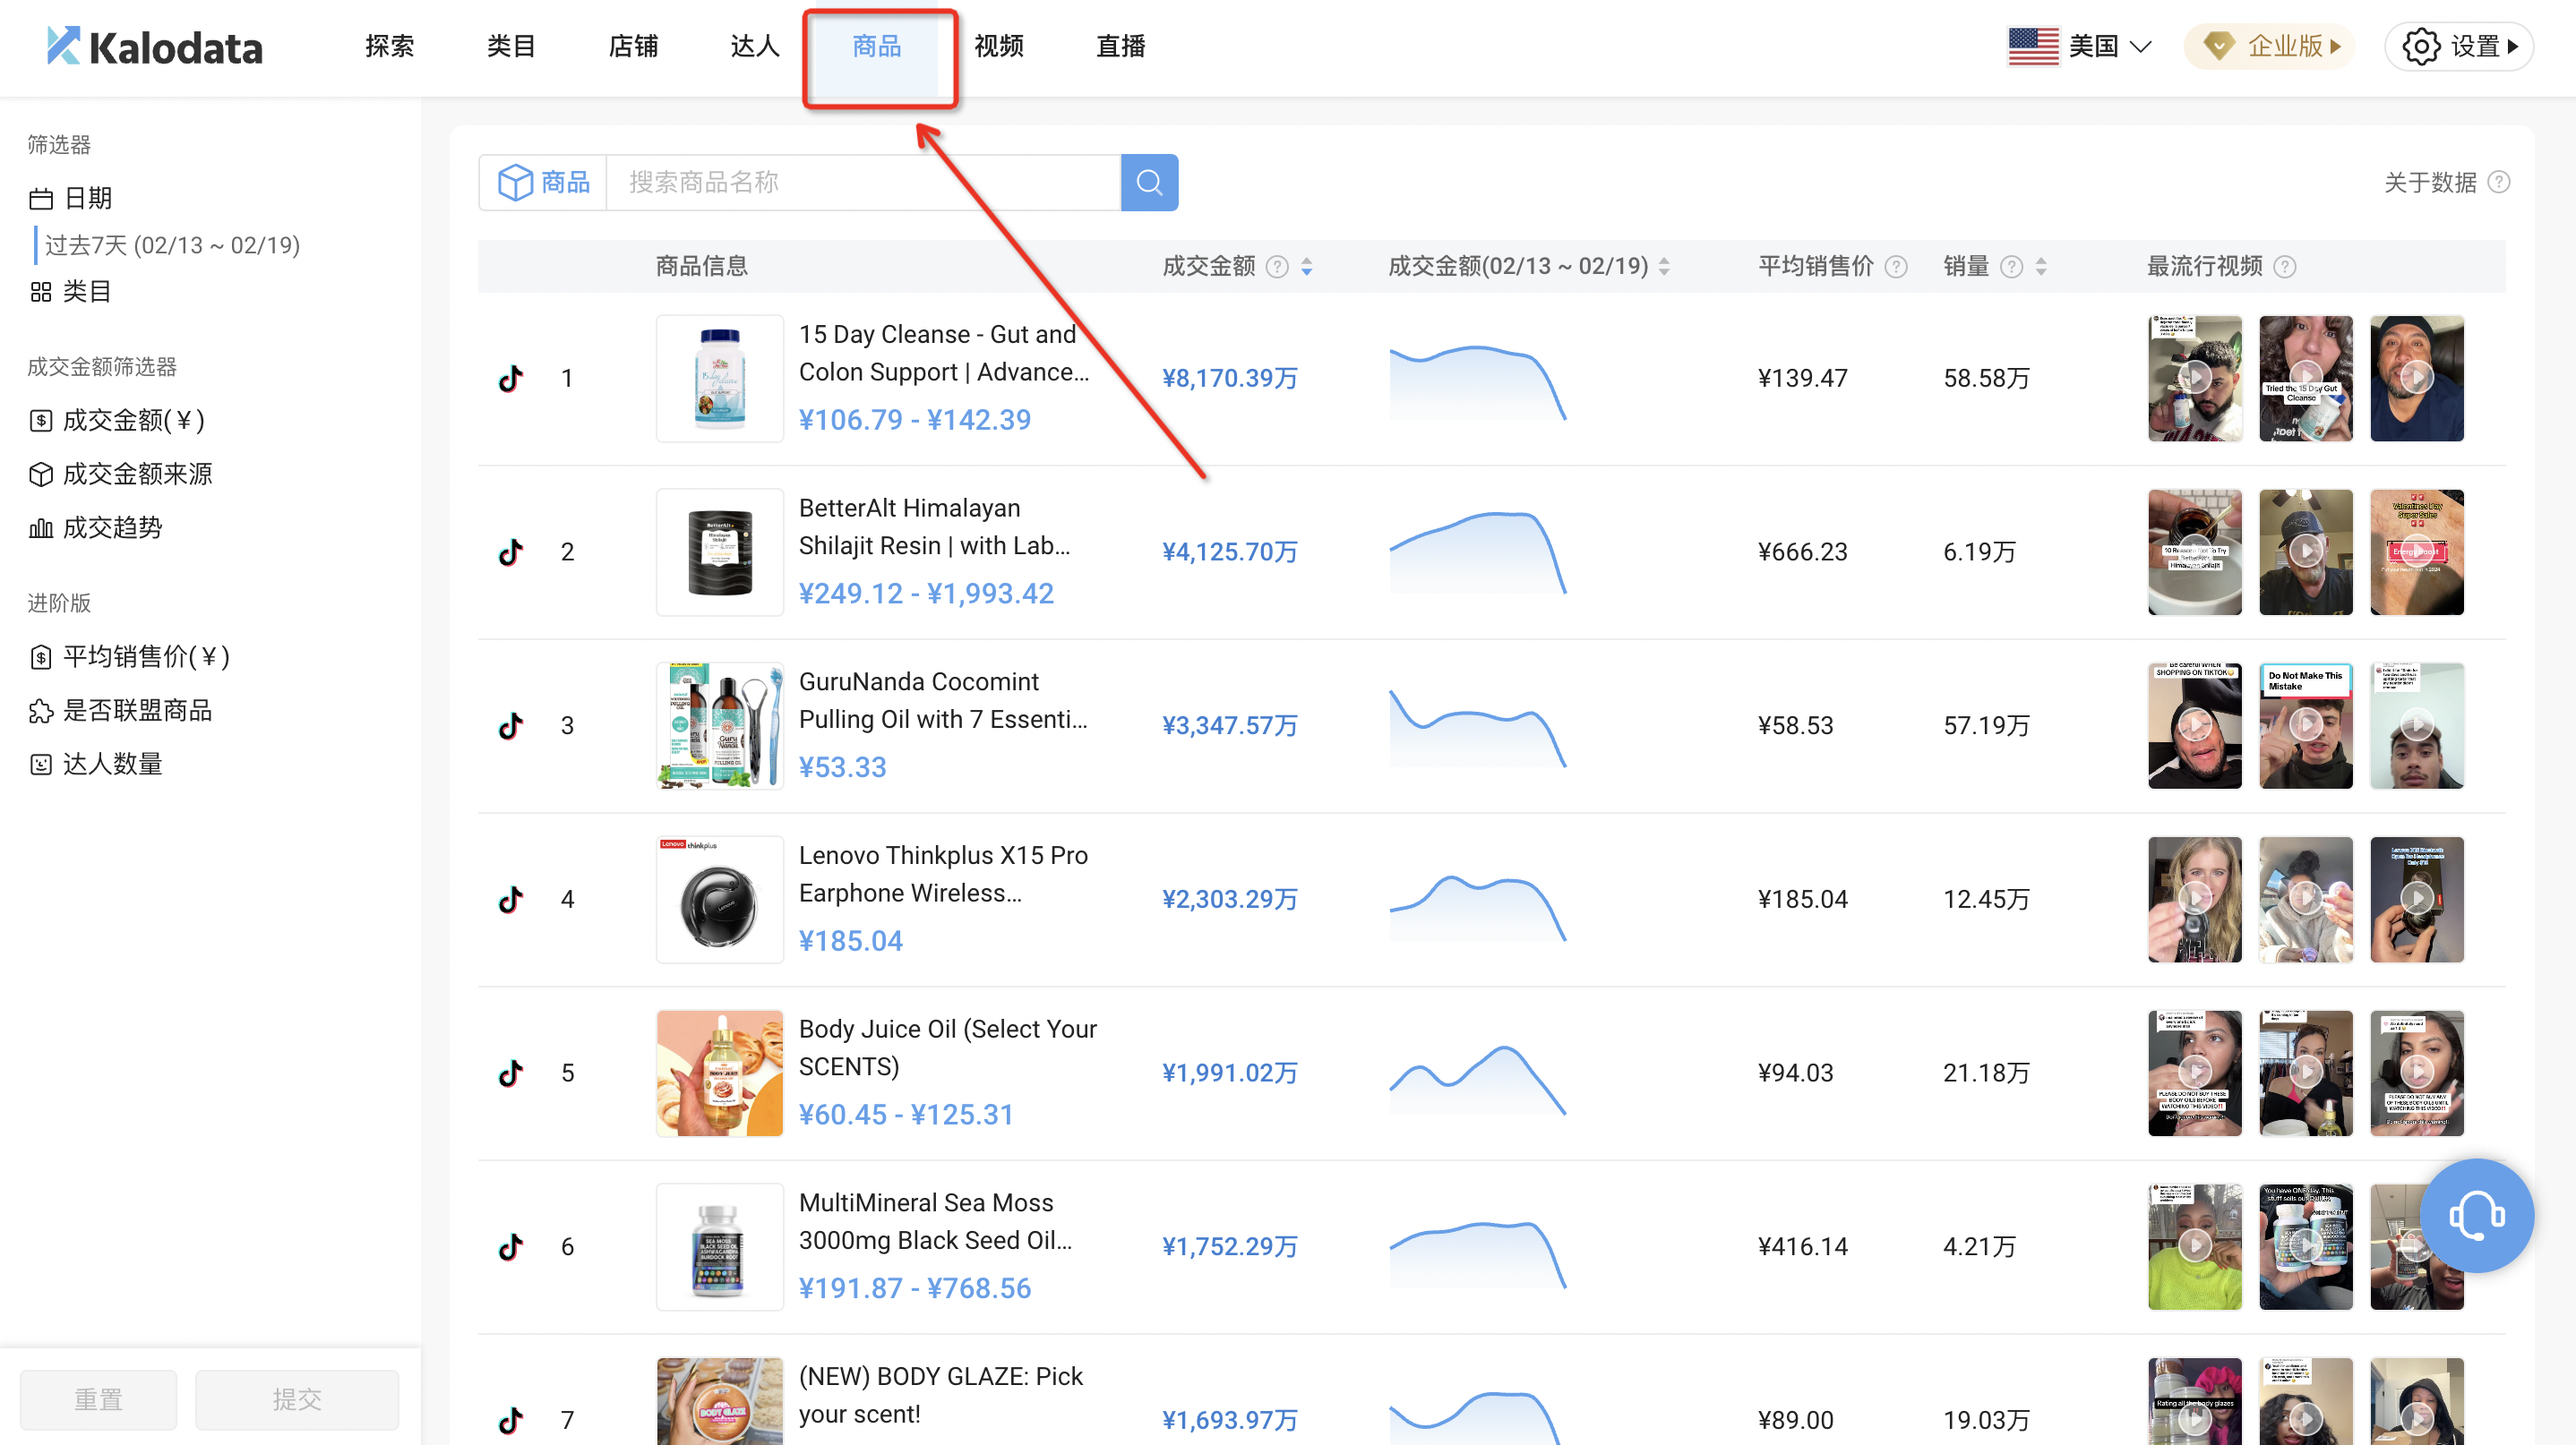
Task: Click the 21.18万 sales value
Action: 1986,1073
